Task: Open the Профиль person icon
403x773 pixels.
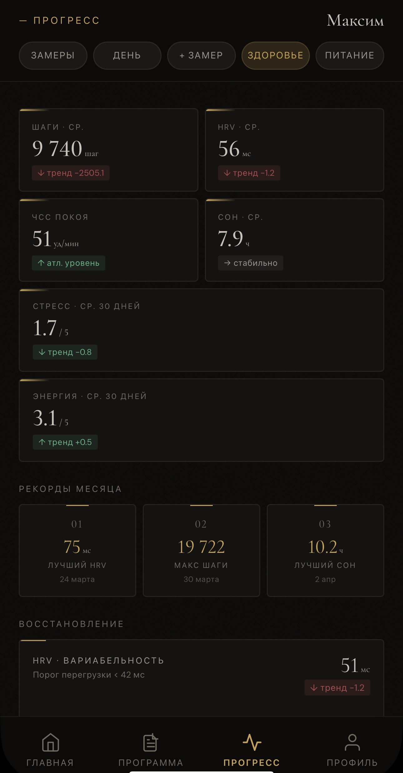Action: click(x=352, y=742)
